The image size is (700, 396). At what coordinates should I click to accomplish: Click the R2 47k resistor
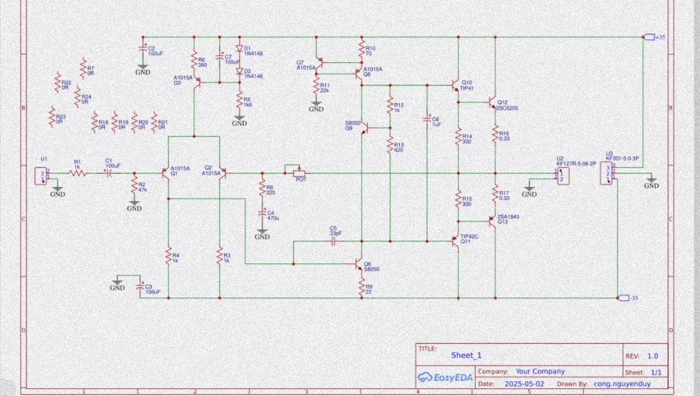[134, 184]
